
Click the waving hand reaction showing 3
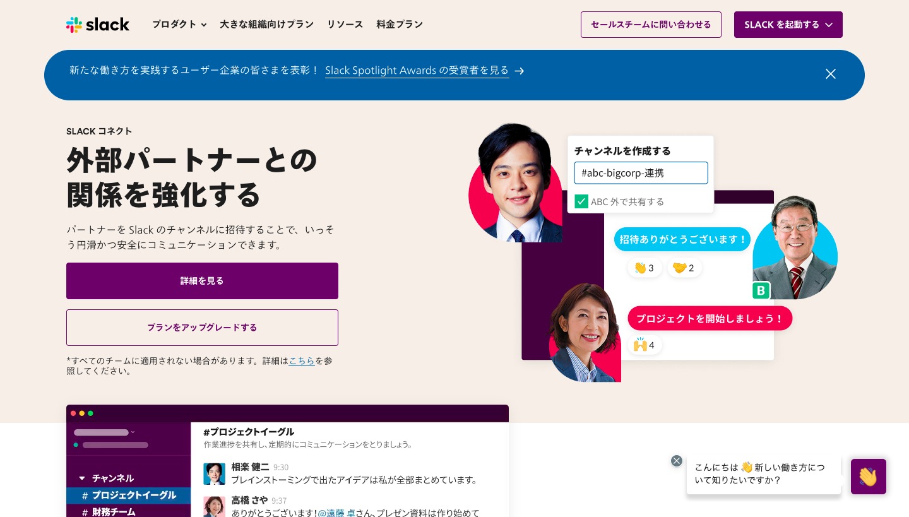645,268
